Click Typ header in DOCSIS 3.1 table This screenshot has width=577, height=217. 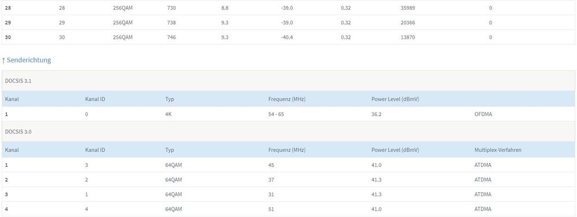click(169, 99)
